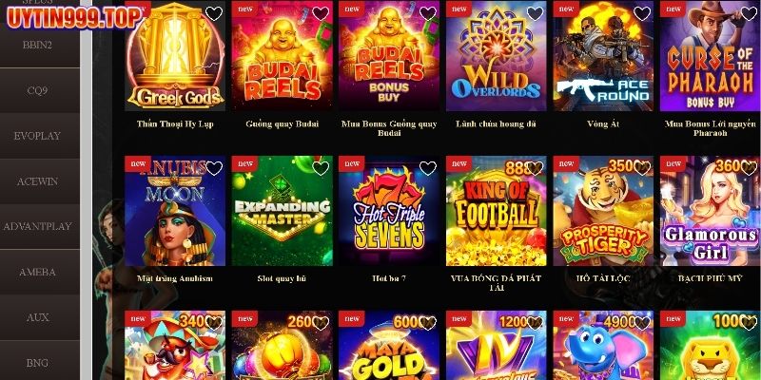The image size is (761, 380).
Task: Favorite the Greek Gods game heart icon
Action: (214, 13)
